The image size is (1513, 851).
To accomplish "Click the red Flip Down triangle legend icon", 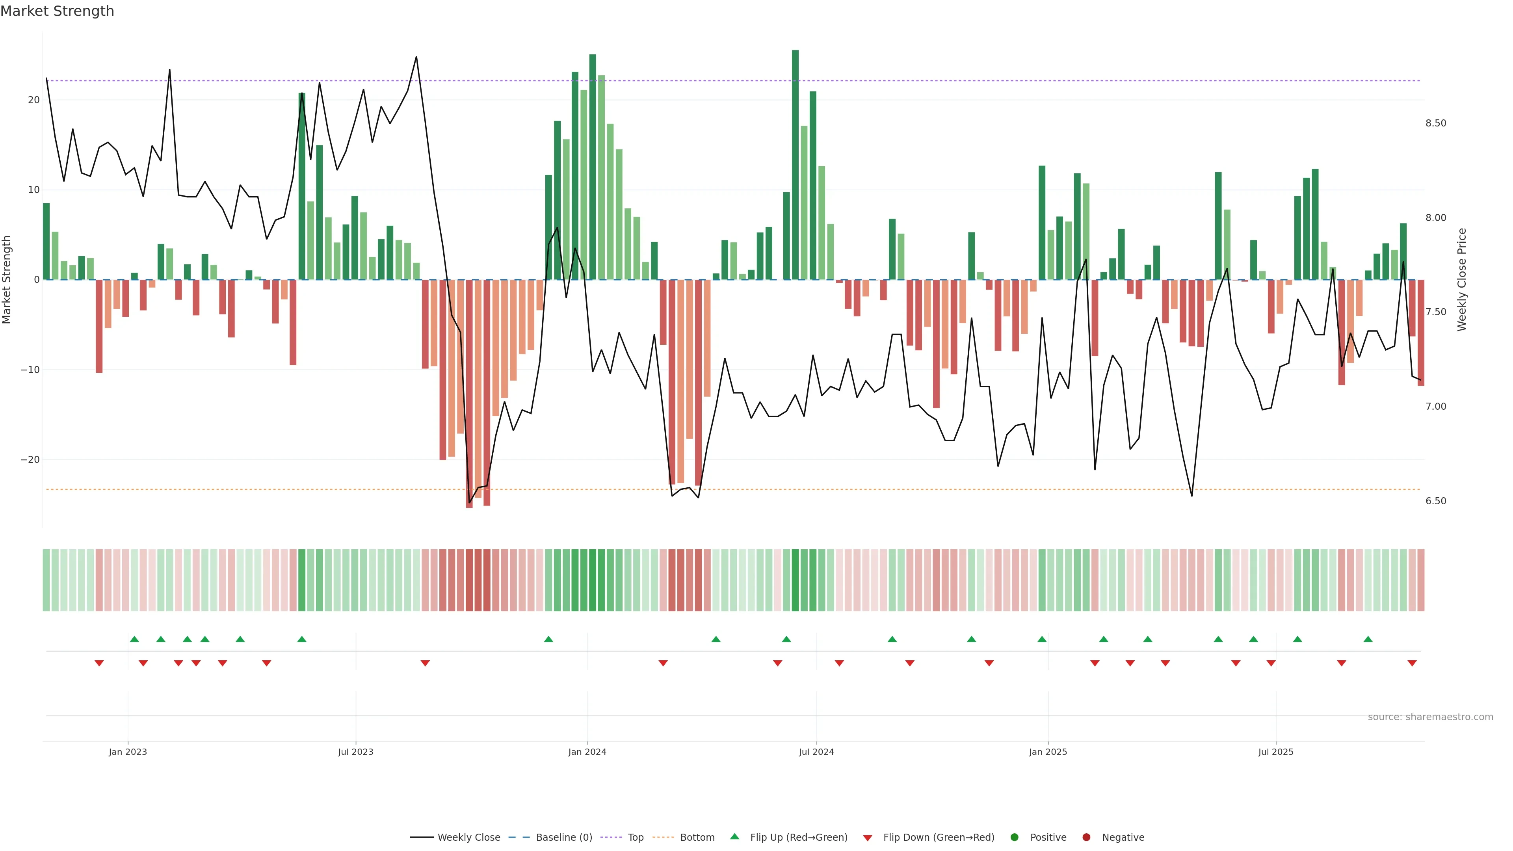I will coord(868,838).
